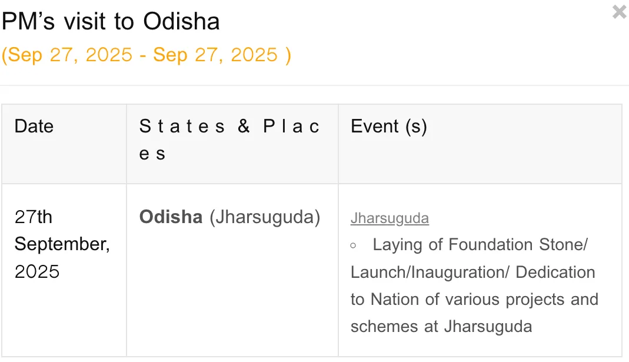Click the underlined Jharsuguda link text
Viewport: 629px width, 362px height.
[390, 218]
